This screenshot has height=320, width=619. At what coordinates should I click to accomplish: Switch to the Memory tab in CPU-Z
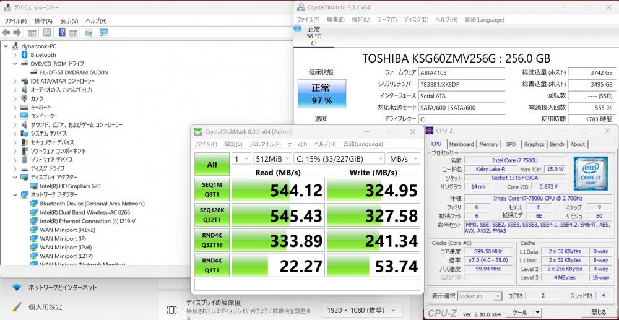pos(488,144)
